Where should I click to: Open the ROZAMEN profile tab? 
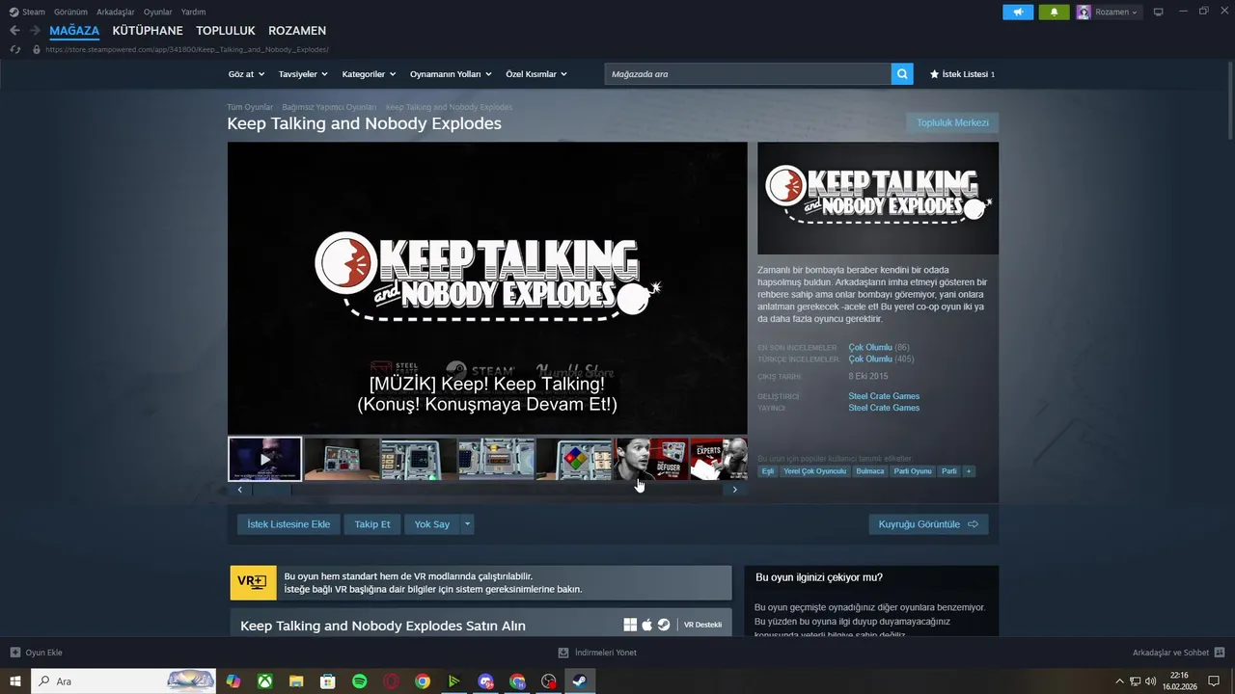coord(297,31)
